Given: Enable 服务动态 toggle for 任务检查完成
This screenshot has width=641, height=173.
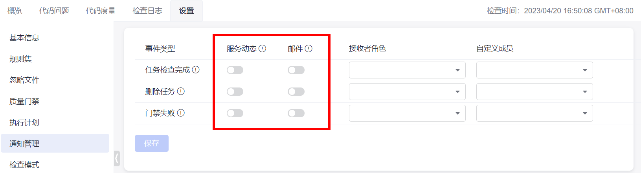Looking at the screenshot, I should click(x=235, y=70).
